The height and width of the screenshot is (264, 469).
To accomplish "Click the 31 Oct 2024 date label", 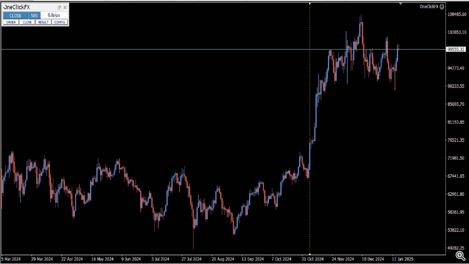I will pyautogui.click(x=313, y=259).
